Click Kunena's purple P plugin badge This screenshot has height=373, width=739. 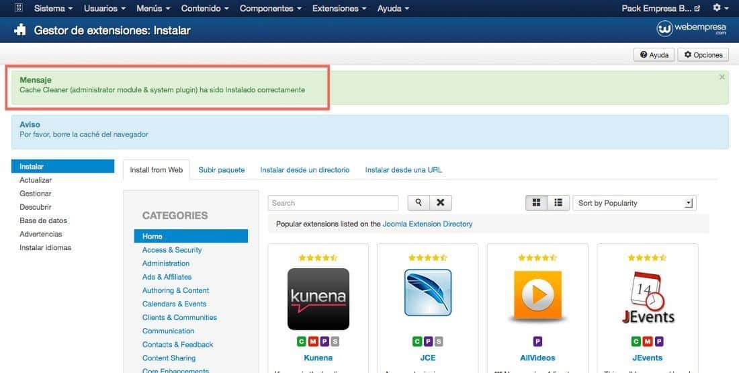coord(324,341)
